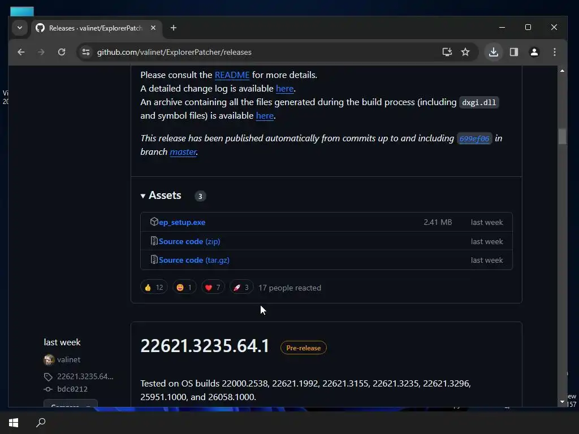Open the browser downloads panel
The width and height of the screenshot is (579, 434).
pos(493,52)
